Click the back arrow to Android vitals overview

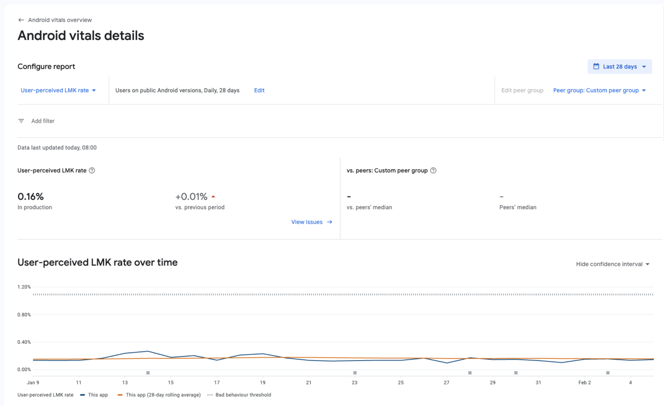pyautogui.click(x=21, y=20)
